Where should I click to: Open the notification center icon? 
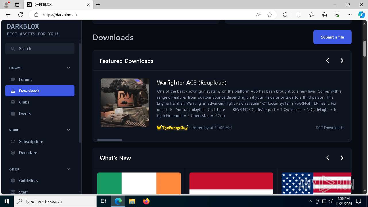[x=359, y=201]
